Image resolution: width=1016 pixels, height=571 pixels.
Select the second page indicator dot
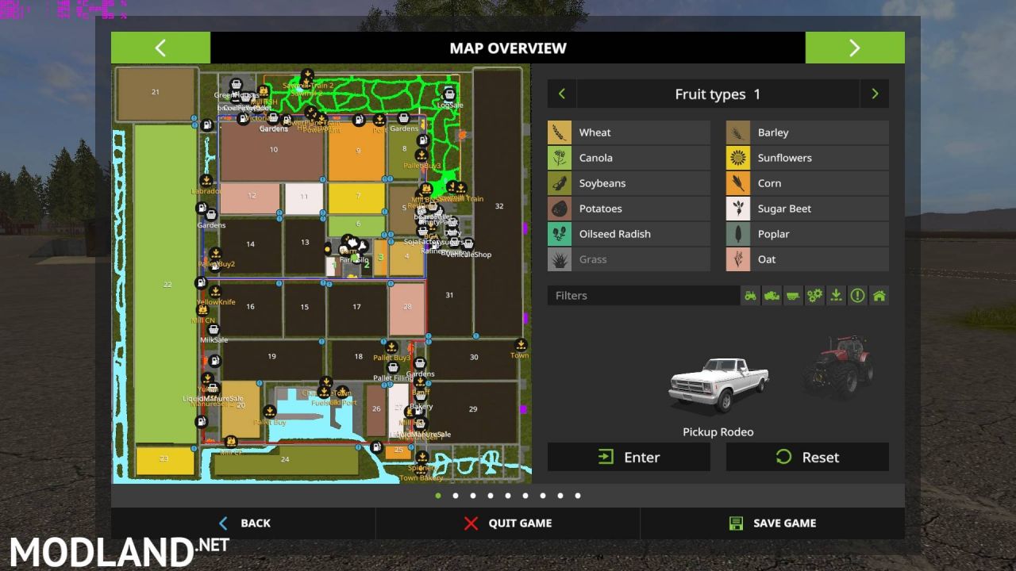[456, 496]
